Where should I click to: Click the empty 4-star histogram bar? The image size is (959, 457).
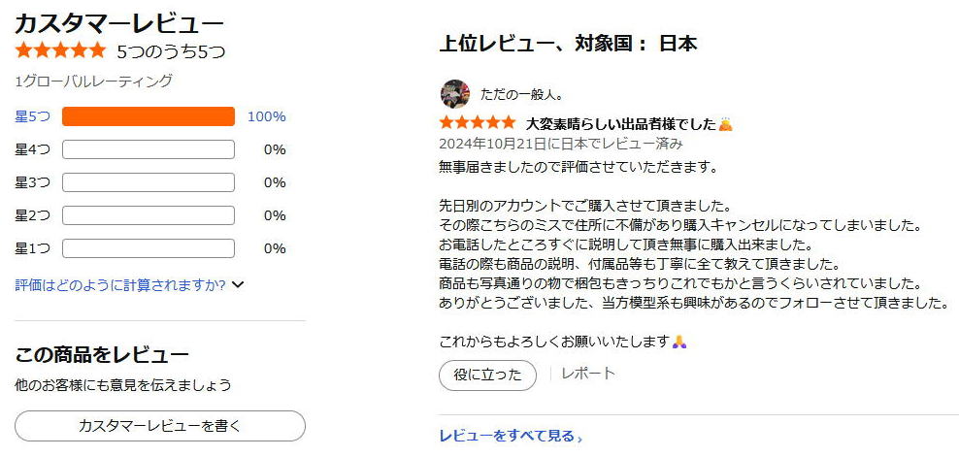(149, 149)
